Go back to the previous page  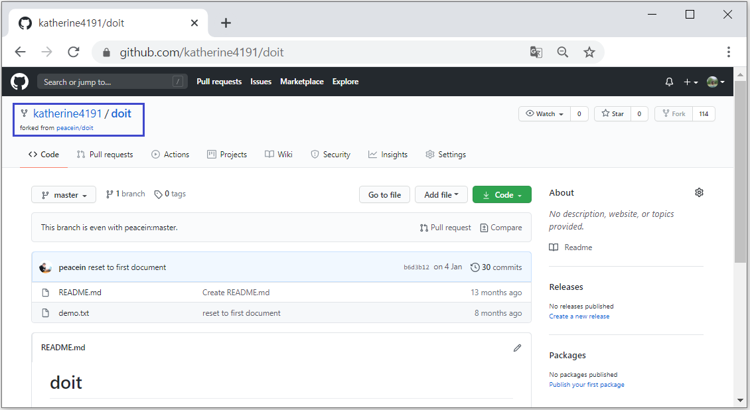pos(20,52)
